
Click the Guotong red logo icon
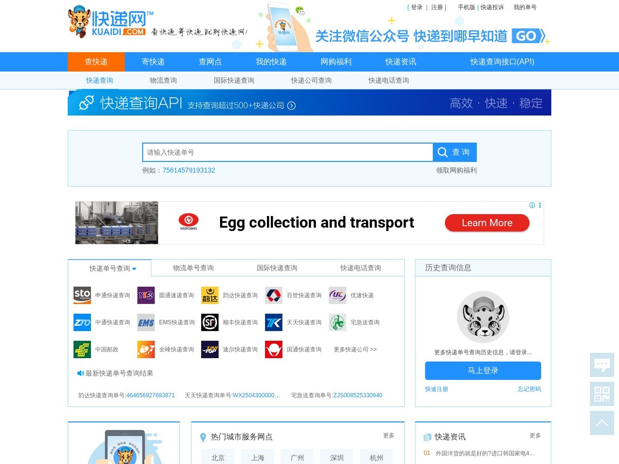click(x=274, y=349)
